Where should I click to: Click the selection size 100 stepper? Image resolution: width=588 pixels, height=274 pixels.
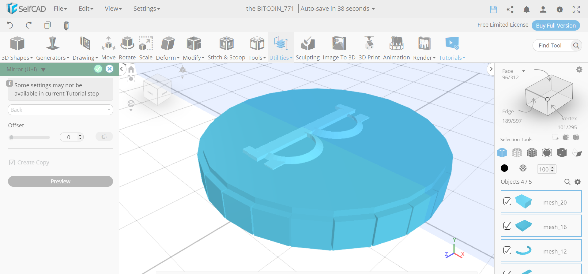[x=552, y=169]
